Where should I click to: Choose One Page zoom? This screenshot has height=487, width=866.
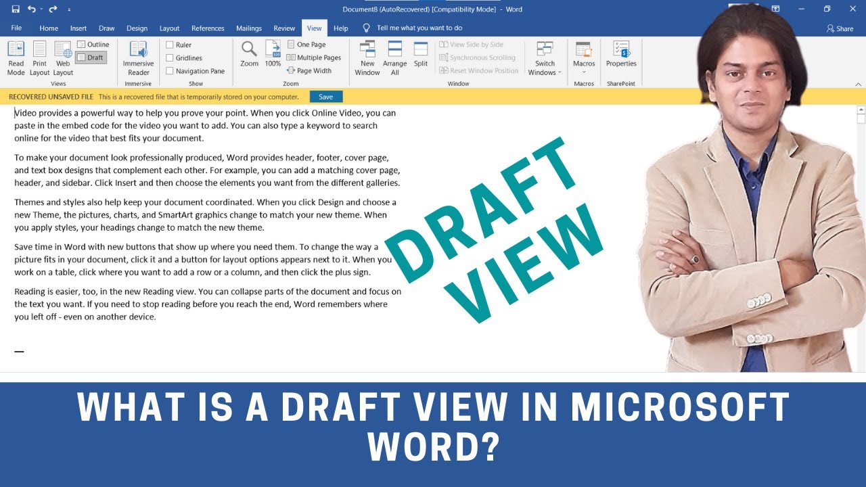click(306, 45)
